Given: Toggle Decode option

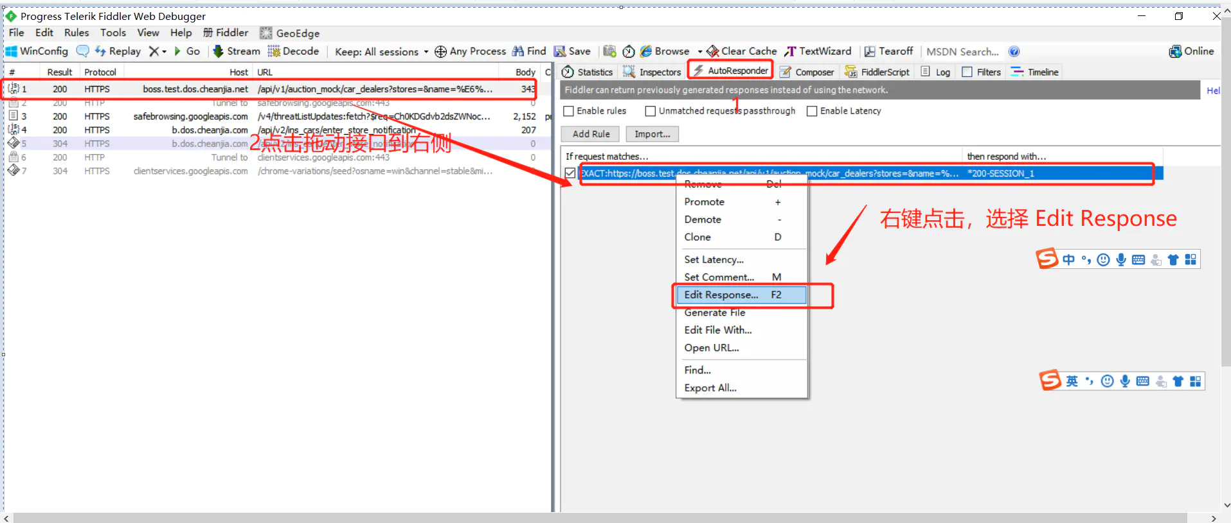Looking at the screenshot, I should coord(293,51).
